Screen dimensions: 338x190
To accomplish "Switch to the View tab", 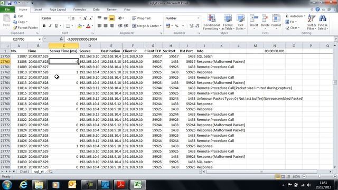I will coord(127,9).
